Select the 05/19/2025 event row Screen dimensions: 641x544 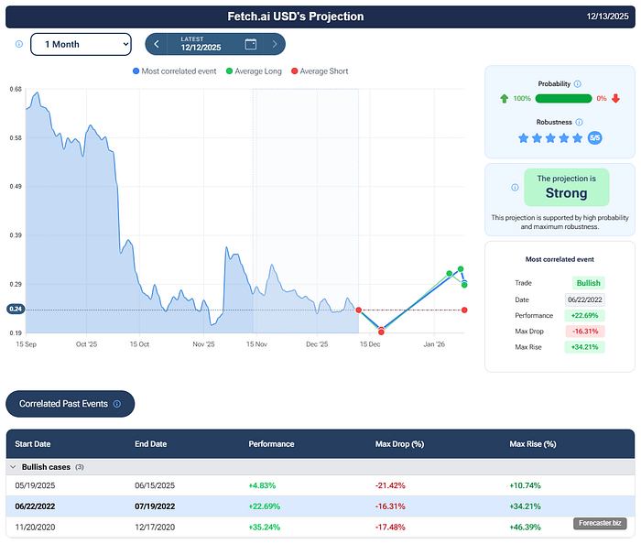pos(320,485)
